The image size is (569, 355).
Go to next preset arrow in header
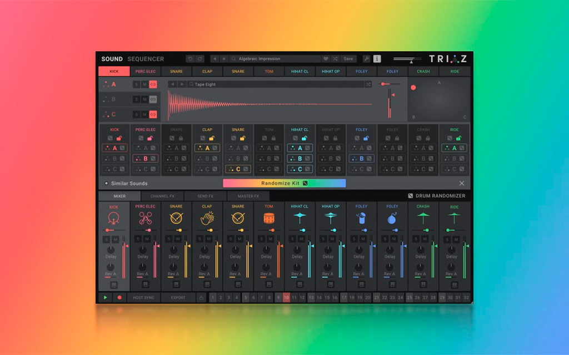pyautogui.click(x=224, y=59)
